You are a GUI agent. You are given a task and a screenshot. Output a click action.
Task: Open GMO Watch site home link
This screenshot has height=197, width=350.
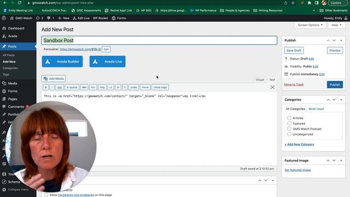[21, 18]
